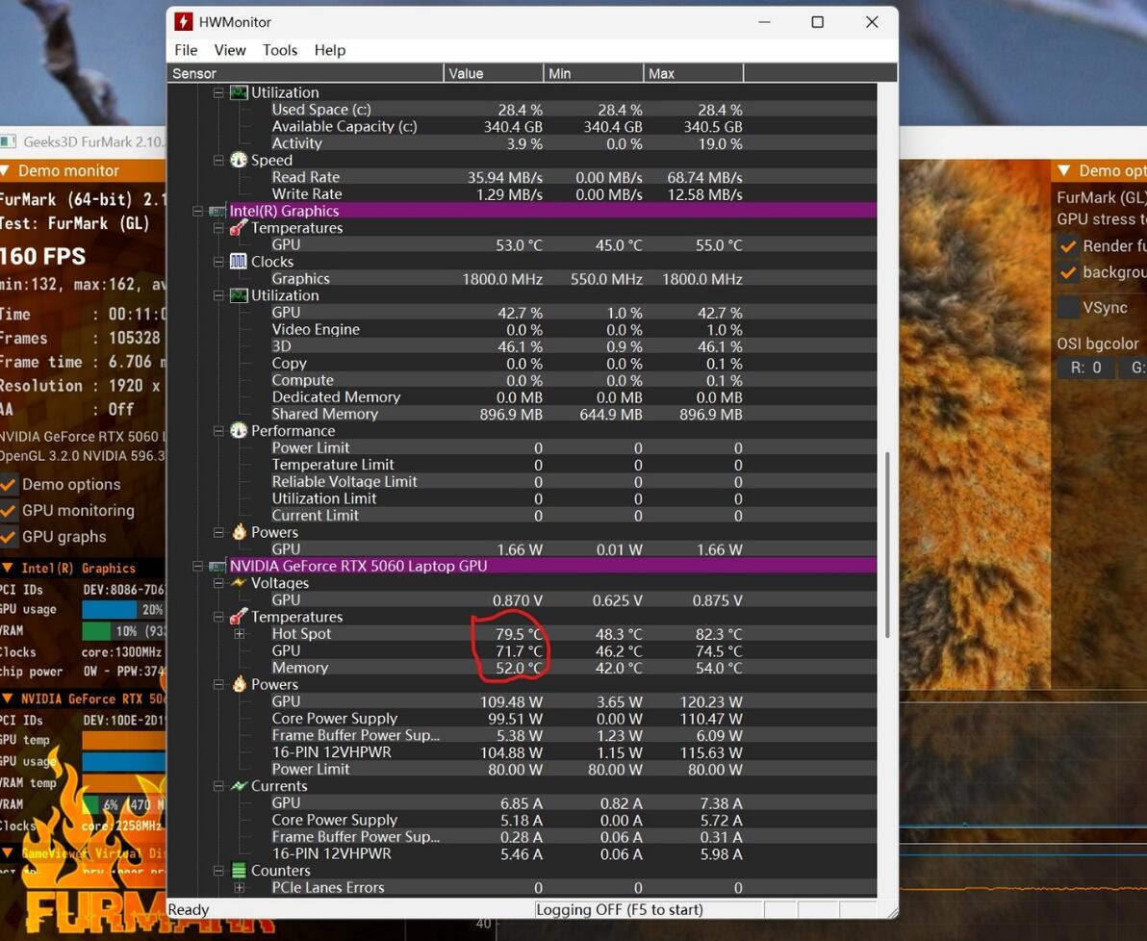The height and width of the screenshot is (941, 1147).
Task: Collapse the disk Utilization node
Action: pyautogui.click(x=218, y=93)
